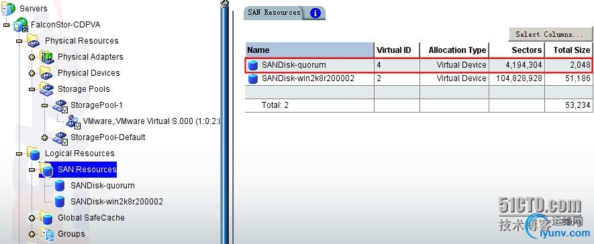Collapse the FalconStor-CDPVA server node
This screenshot has height=244, width=594.
[6, 25]
